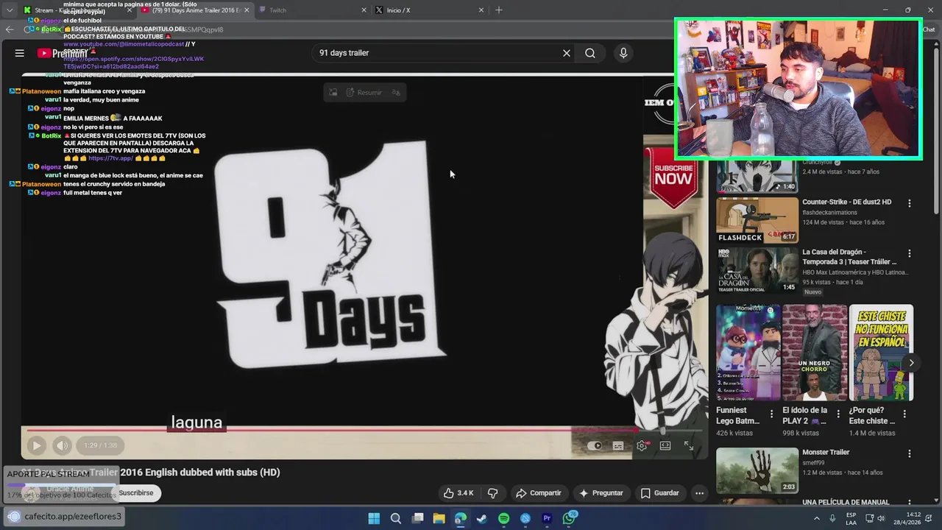Toggle subtitles/closed captions button
Viewport: 942px width, 530px height.
pos(618,445)
